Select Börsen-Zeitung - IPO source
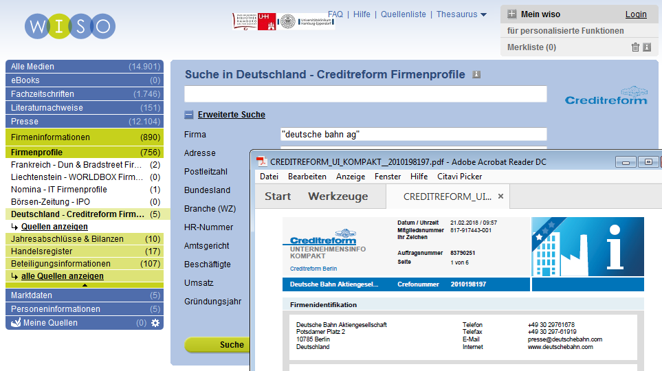Image resolution: width=662 pixels, height=371 pixels. coord(85,202)
